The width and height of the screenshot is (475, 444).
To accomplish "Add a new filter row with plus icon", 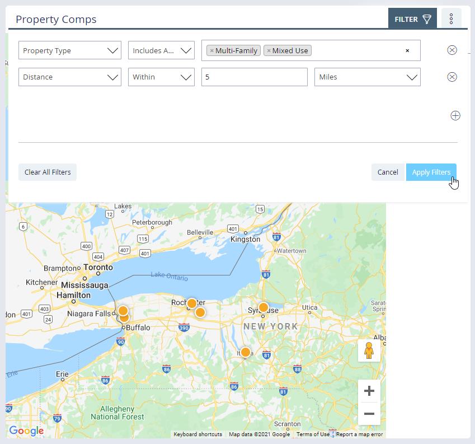I will 455,116.
